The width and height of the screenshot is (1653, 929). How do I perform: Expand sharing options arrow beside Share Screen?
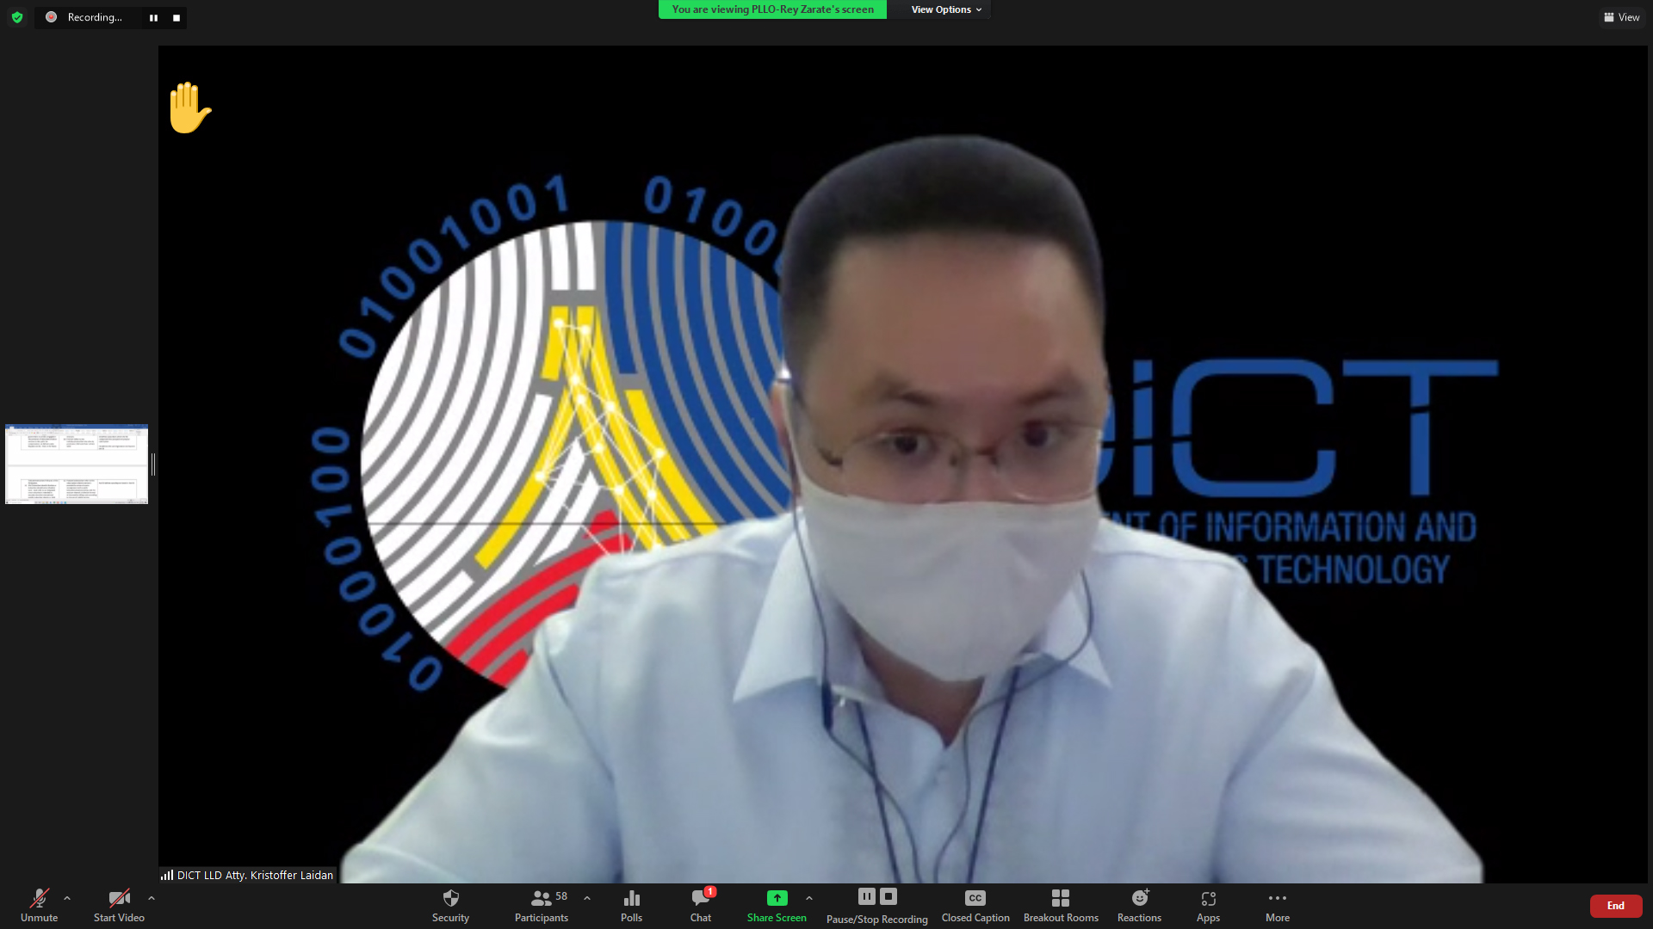[x=809, y=898]
